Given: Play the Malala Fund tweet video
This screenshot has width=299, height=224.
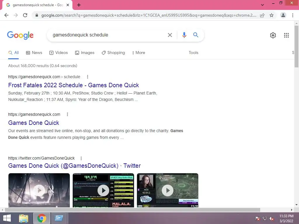Looking at the screenshot, I should [103, 190].
